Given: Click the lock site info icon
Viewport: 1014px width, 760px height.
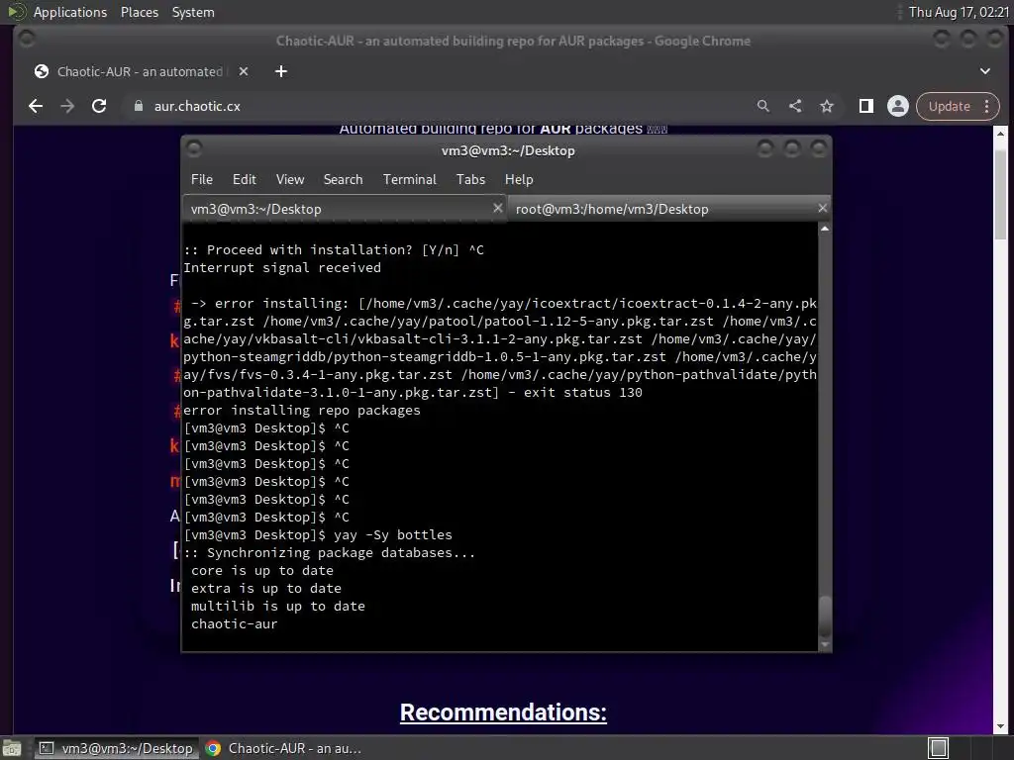Looking at the screenshot, I should [x=139, y=106].
